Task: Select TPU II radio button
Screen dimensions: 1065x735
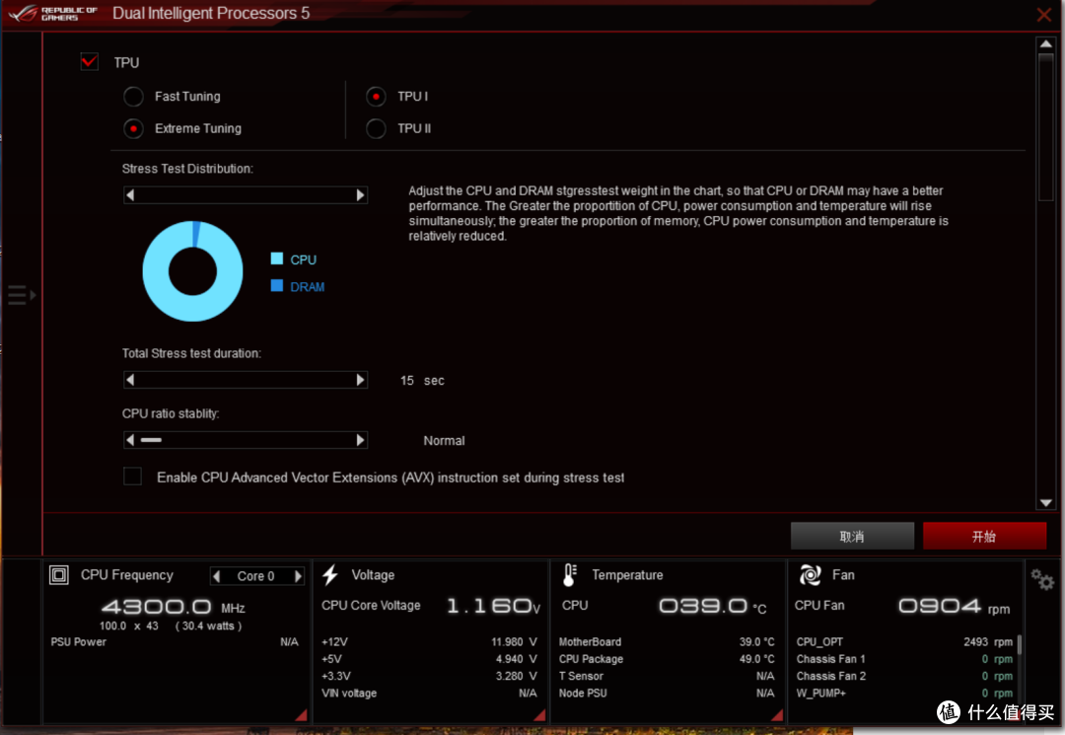Action: [x=376, y=128]
